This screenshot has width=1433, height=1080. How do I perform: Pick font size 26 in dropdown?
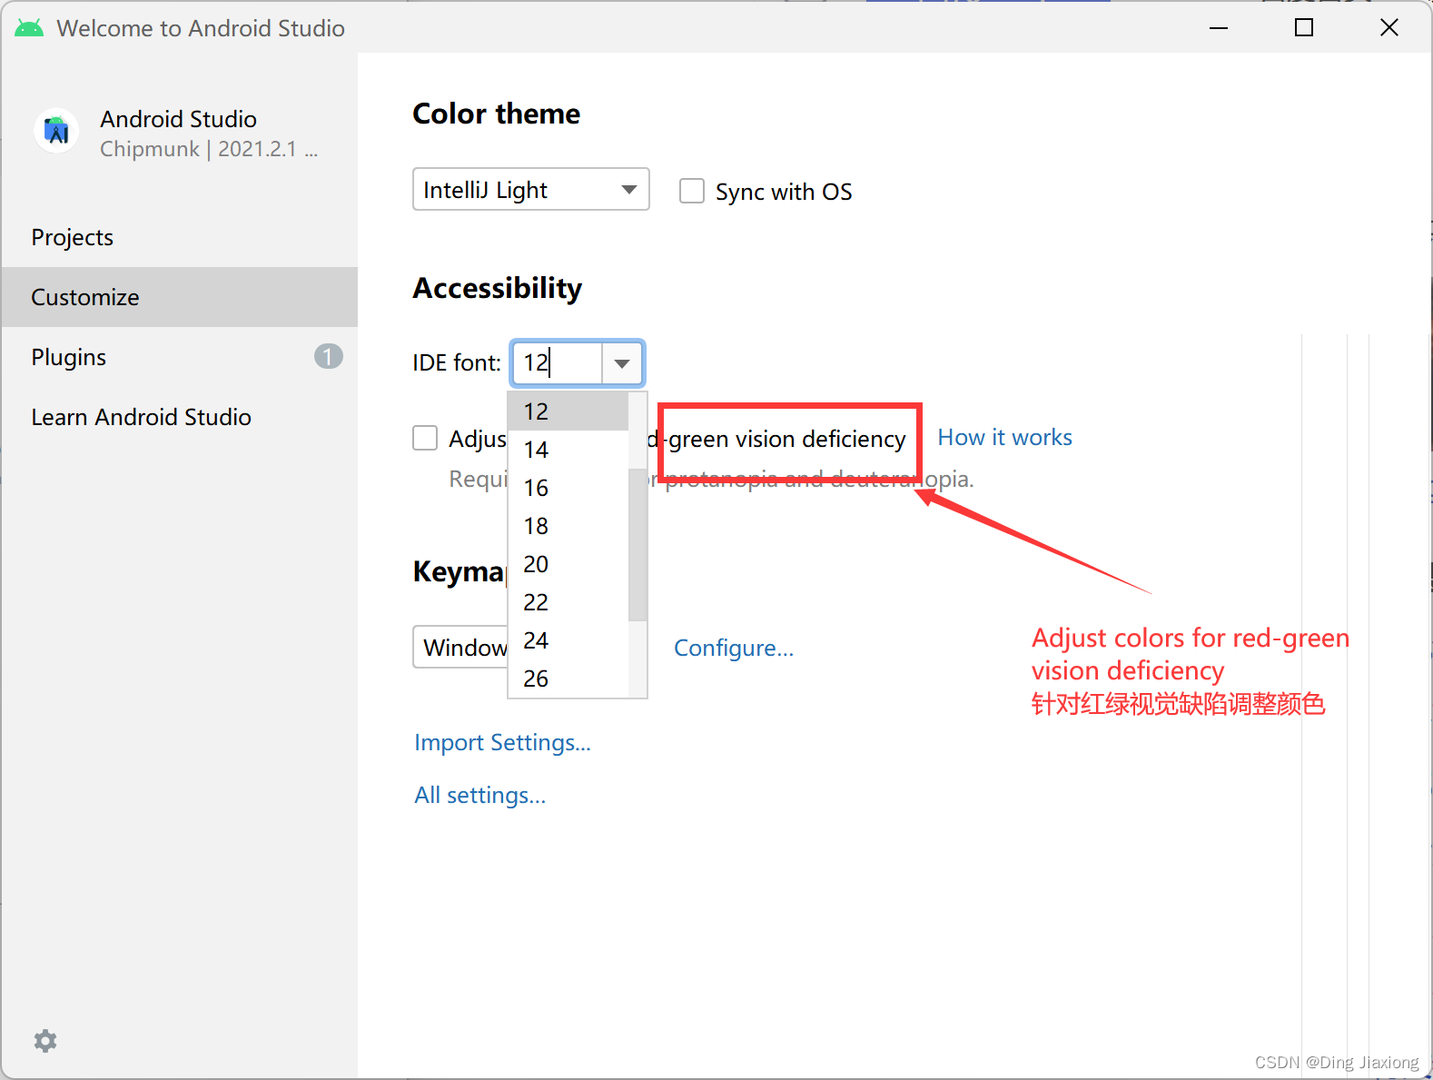tap(568, 679)
